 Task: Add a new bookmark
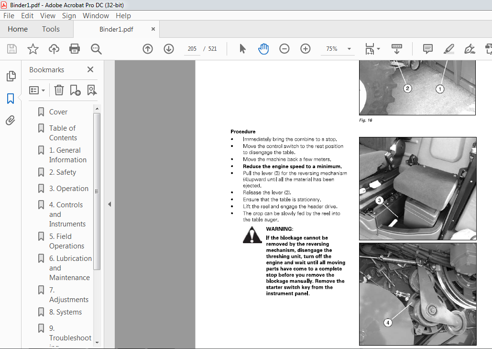pyautogui.click(x=75, y=90)
